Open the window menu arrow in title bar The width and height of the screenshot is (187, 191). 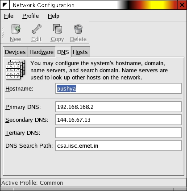(x=5, y=5)
